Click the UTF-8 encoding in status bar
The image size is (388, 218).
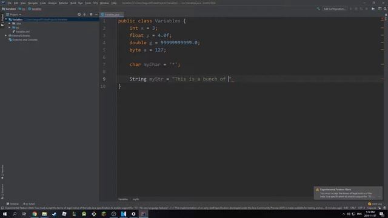(361, 208)
